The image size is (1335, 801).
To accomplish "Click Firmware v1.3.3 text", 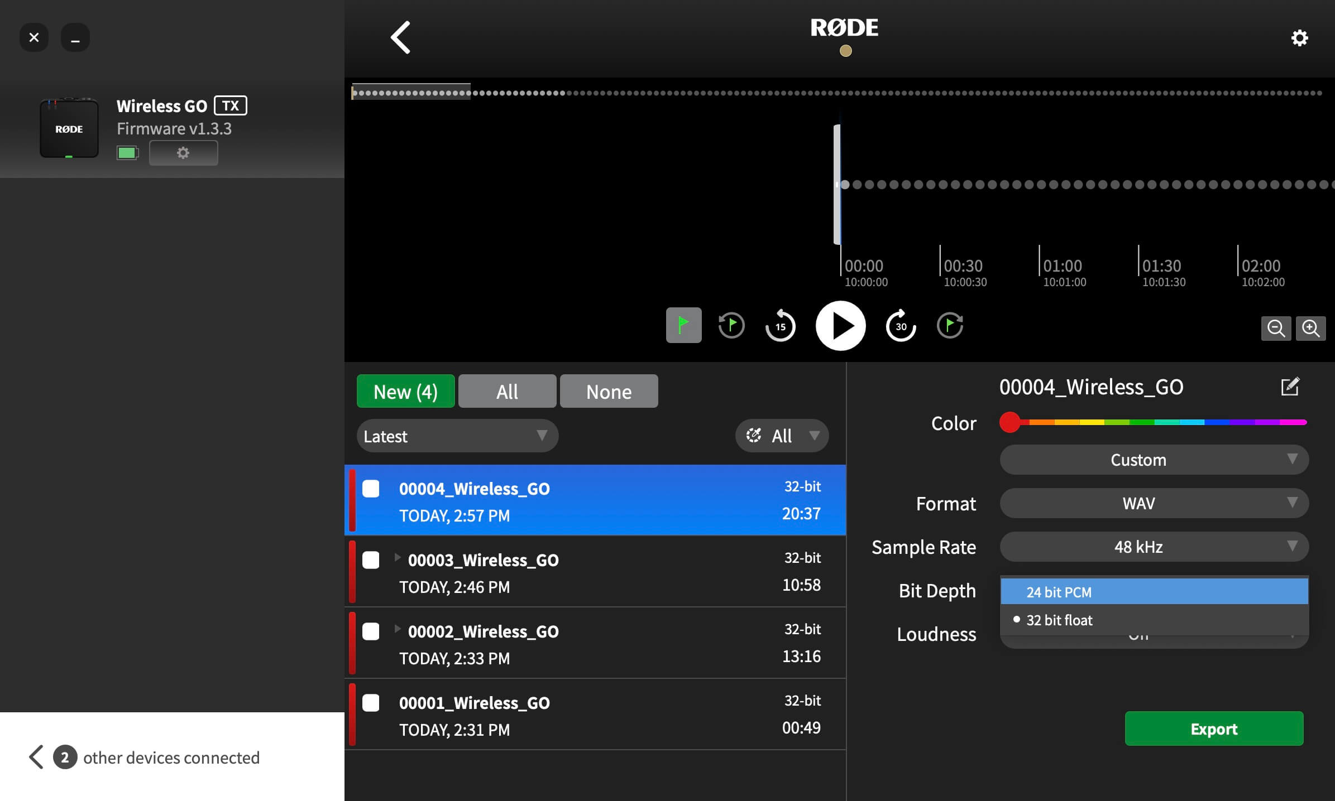I will click(x=174, y=128).
